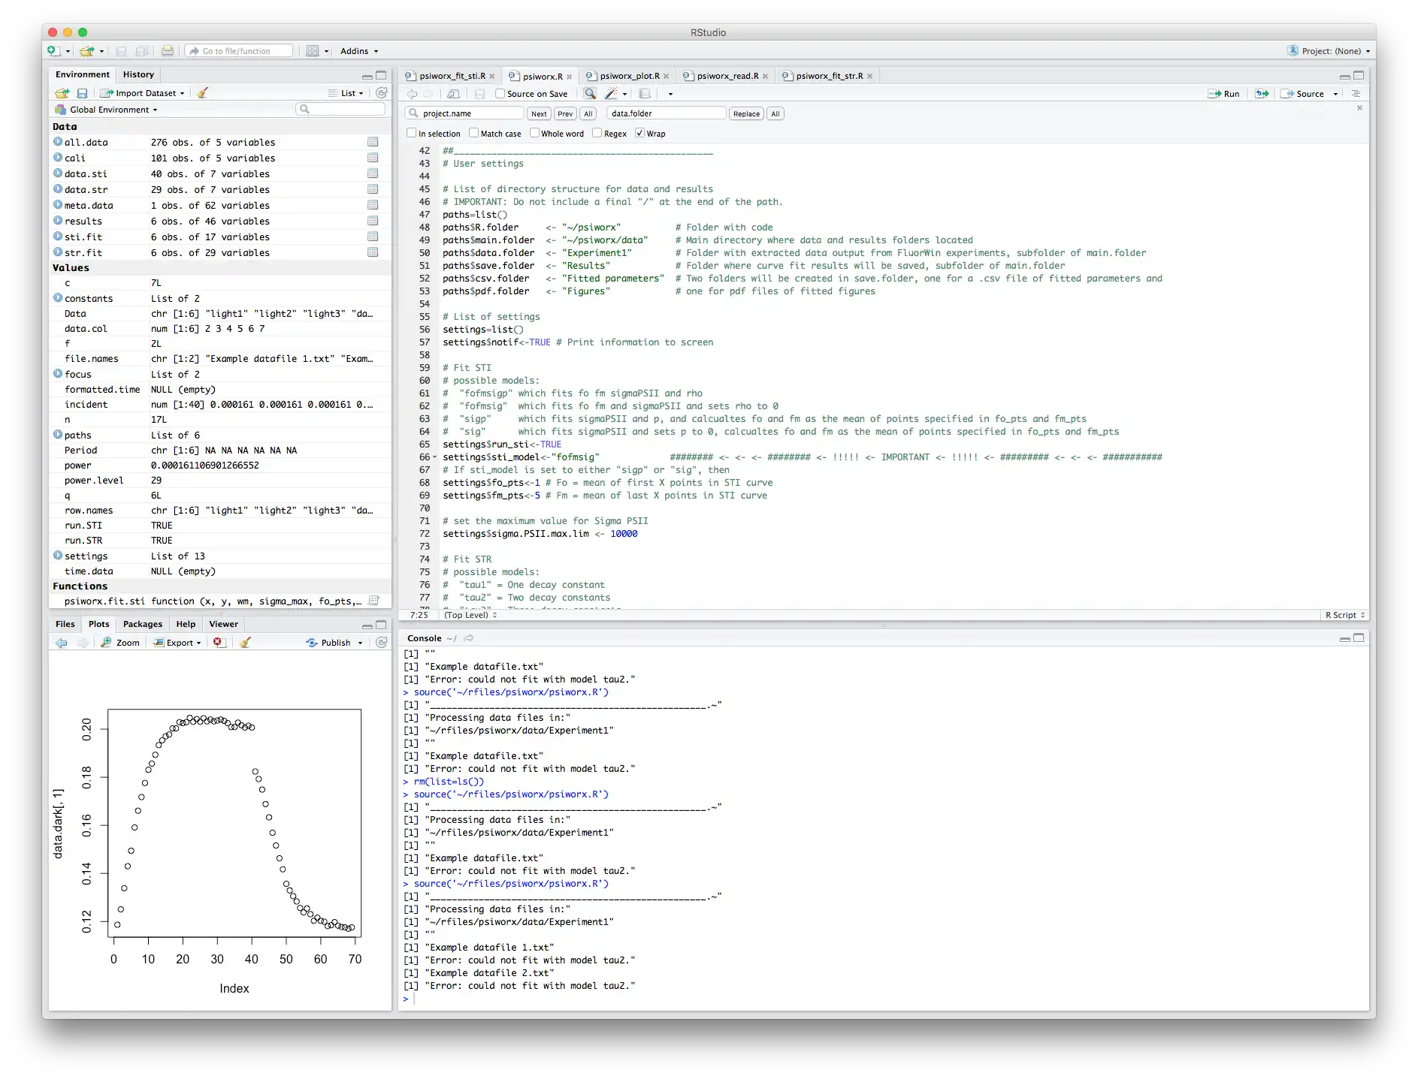Click the find/replace magnifier icon in editor

(x=590, y=94)
